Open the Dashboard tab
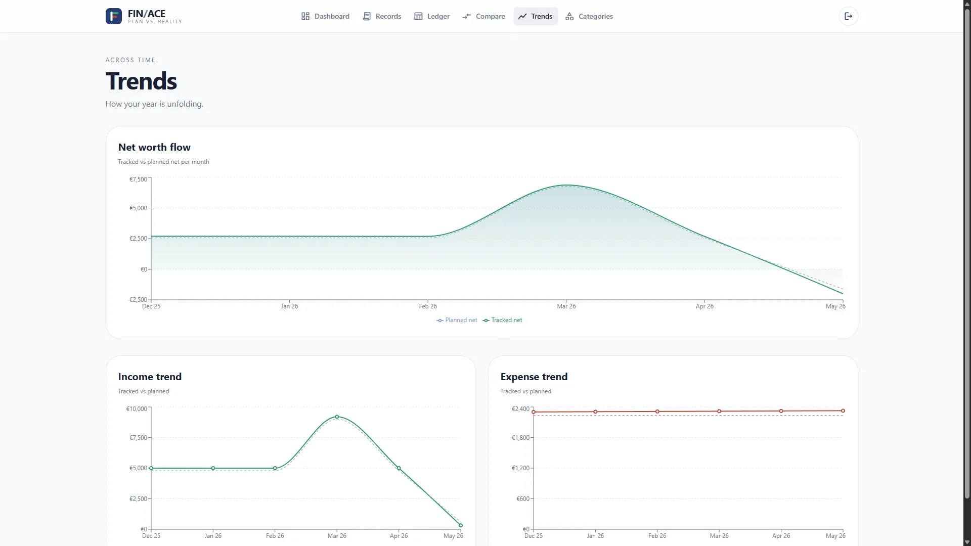 325,16
